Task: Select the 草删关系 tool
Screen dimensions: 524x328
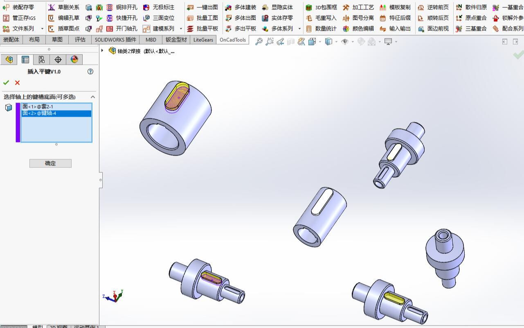Action: pos(63,7)
